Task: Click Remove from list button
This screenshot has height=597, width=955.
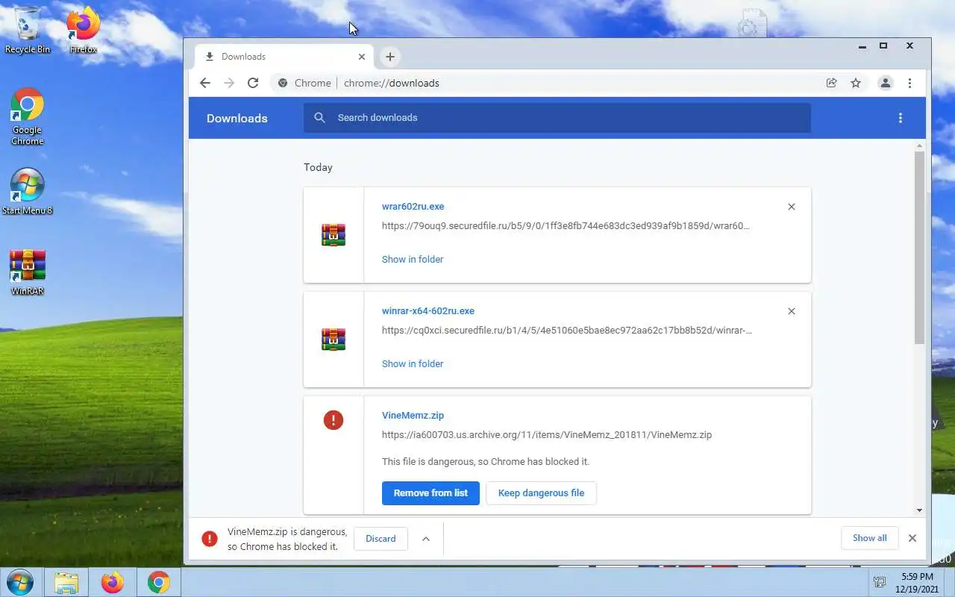Action: (430, 493)
